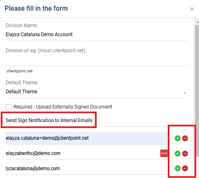The image size is (199, 178).
Task: Click the Default Theme: label
Action: (22, 83)
